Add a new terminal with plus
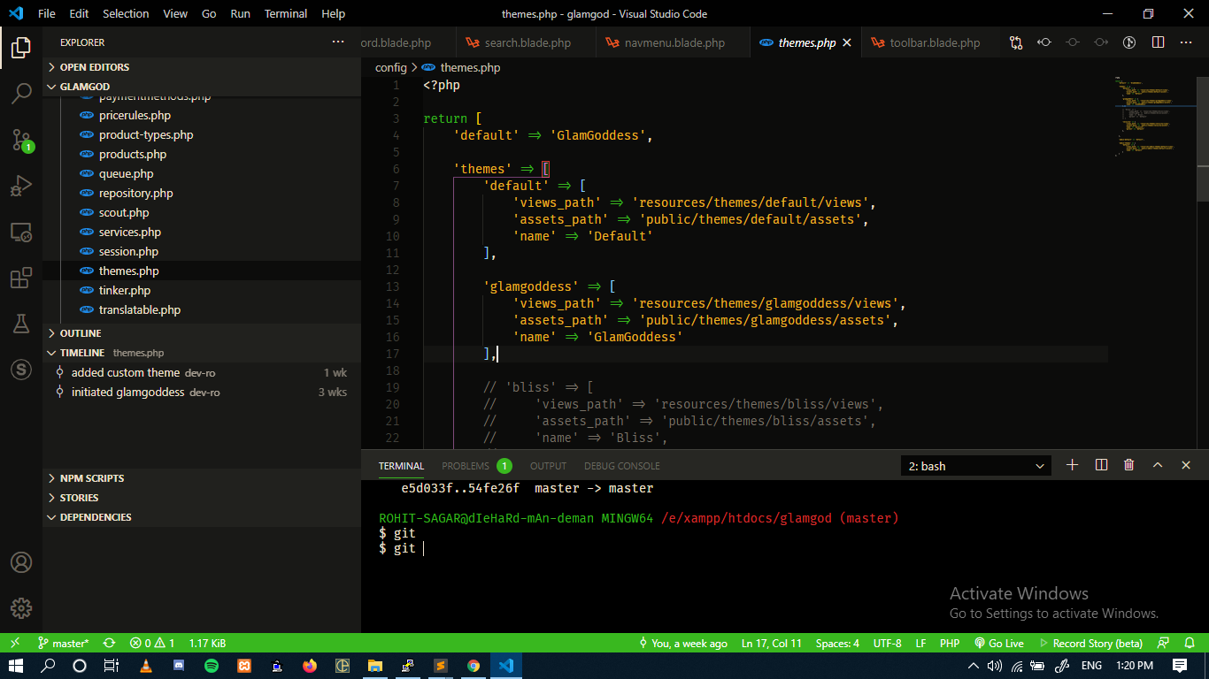The width and height of the screenshot is (1209, 679). click(x=1072, y=465)
